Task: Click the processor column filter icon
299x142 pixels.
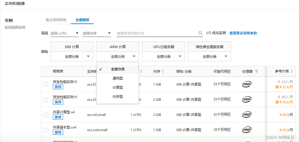Action: click(x=257, y=71)
